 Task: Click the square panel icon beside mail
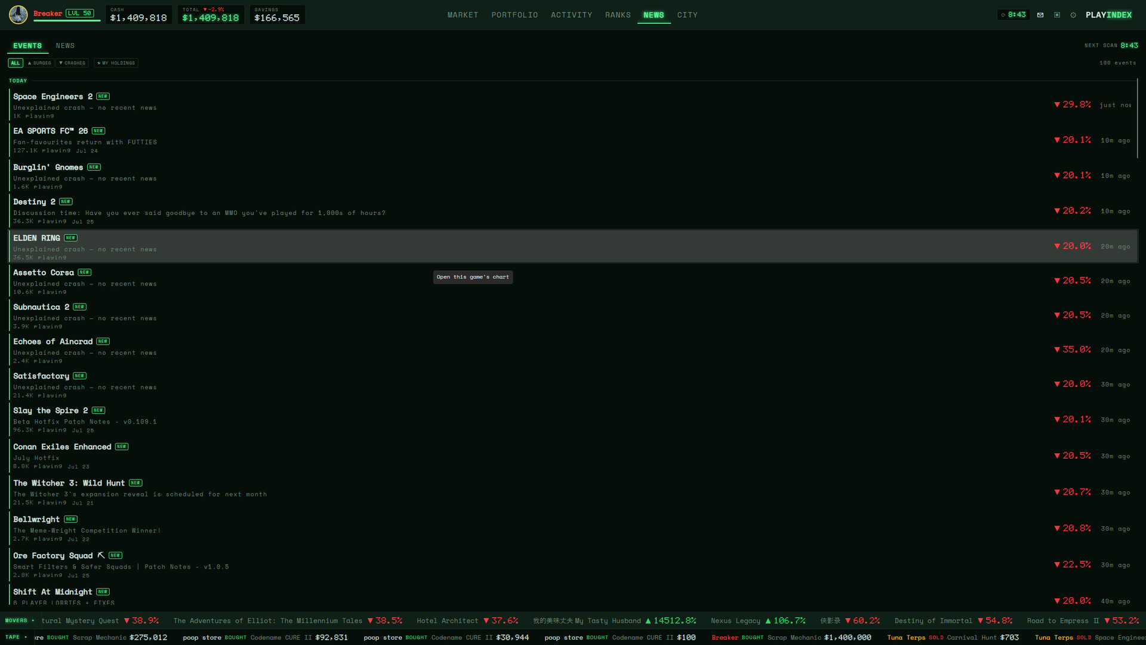point(1057,15)
